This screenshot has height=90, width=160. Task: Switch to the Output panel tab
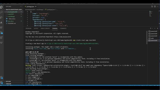pos(36,28)
